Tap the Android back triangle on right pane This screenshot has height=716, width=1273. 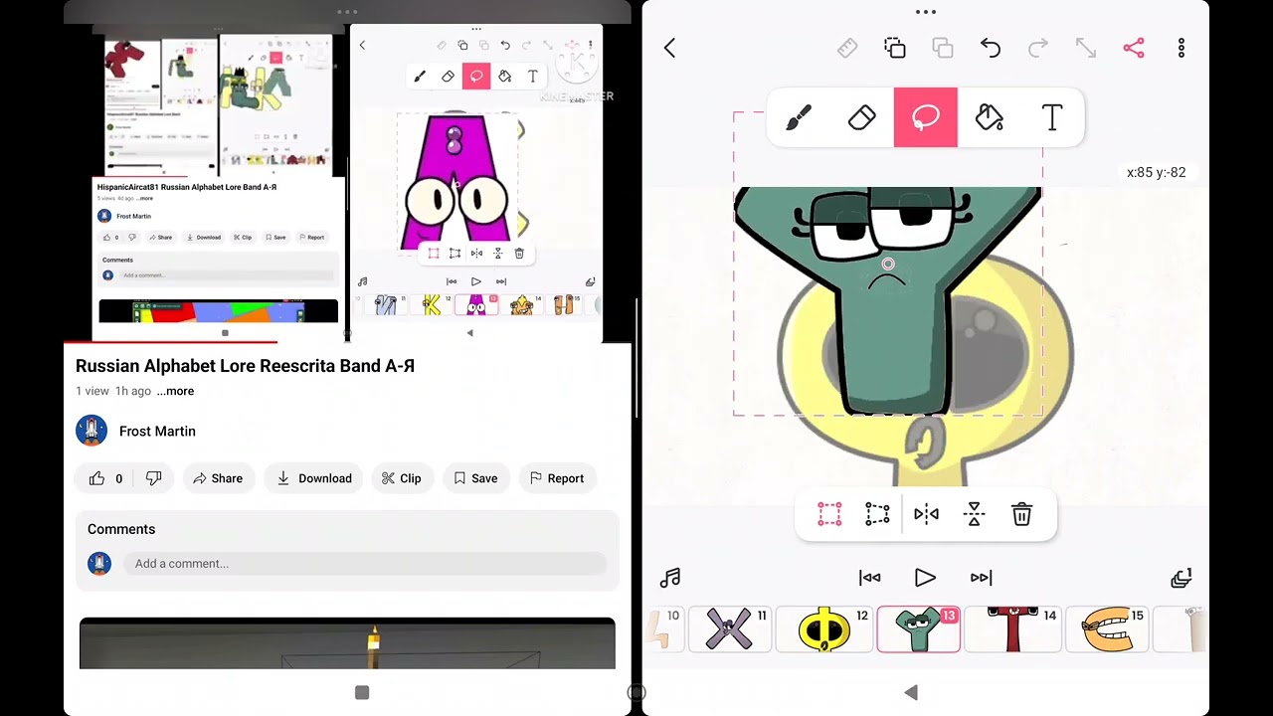(911, 692)
